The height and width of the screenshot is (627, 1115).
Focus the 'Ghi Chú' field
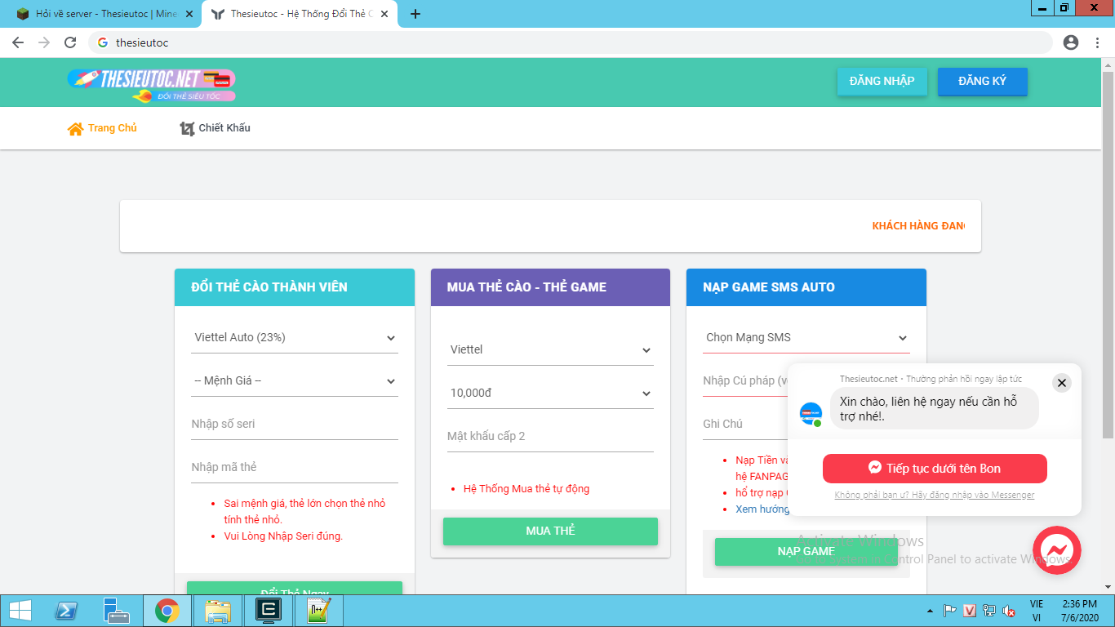(744, 424)
